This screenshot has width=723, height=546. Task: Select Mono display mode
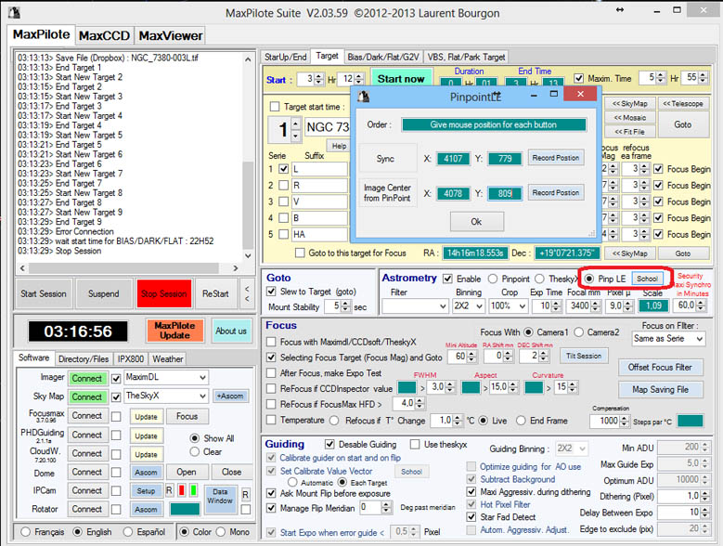[x=221, y=532]
